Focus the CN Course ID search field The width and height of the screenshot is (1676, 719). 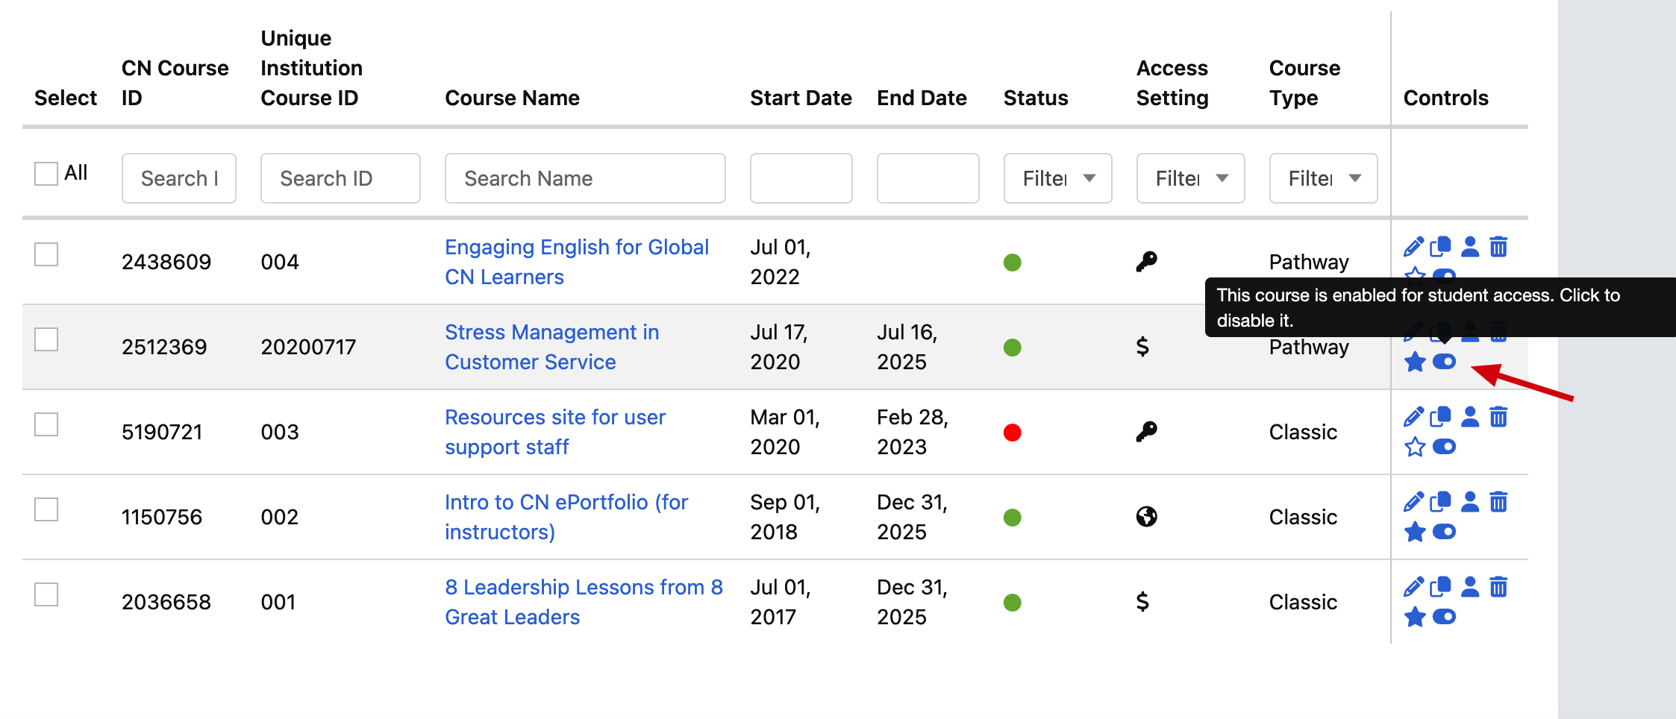tap(179, 178)
